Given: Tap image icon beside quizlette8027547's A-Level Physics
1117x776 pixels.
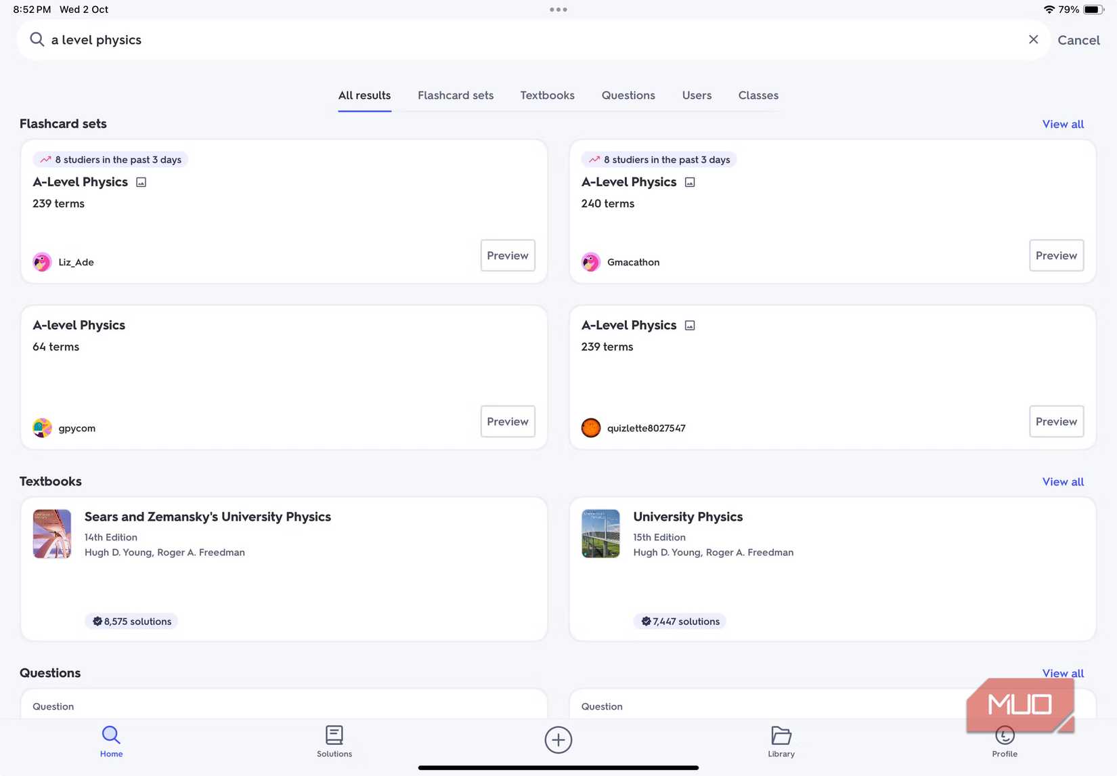Looking at the screenshot, I should [690, 326].
